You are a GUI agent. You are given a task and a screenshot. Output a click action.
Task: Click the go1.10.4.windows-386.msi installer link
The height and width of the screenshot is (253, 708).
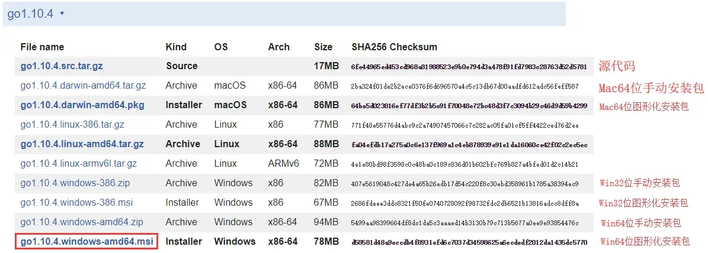pyautogui.click(x=76, y=203)
